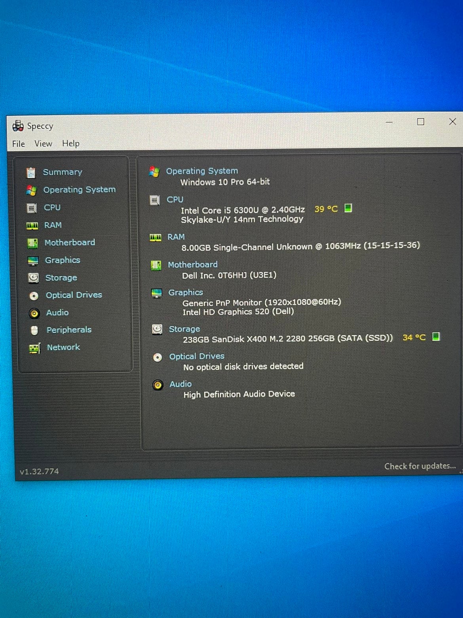Select CPU label in the sidebar
The width and height of the screenshot is (463, 618).
coord(52,208)
